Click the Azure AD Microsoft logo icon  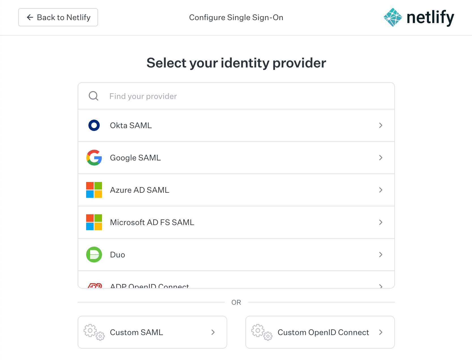click(x=94, y=190)
